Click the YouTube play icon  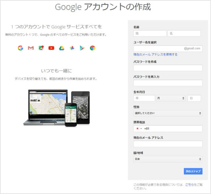click(x=51, y=48)
